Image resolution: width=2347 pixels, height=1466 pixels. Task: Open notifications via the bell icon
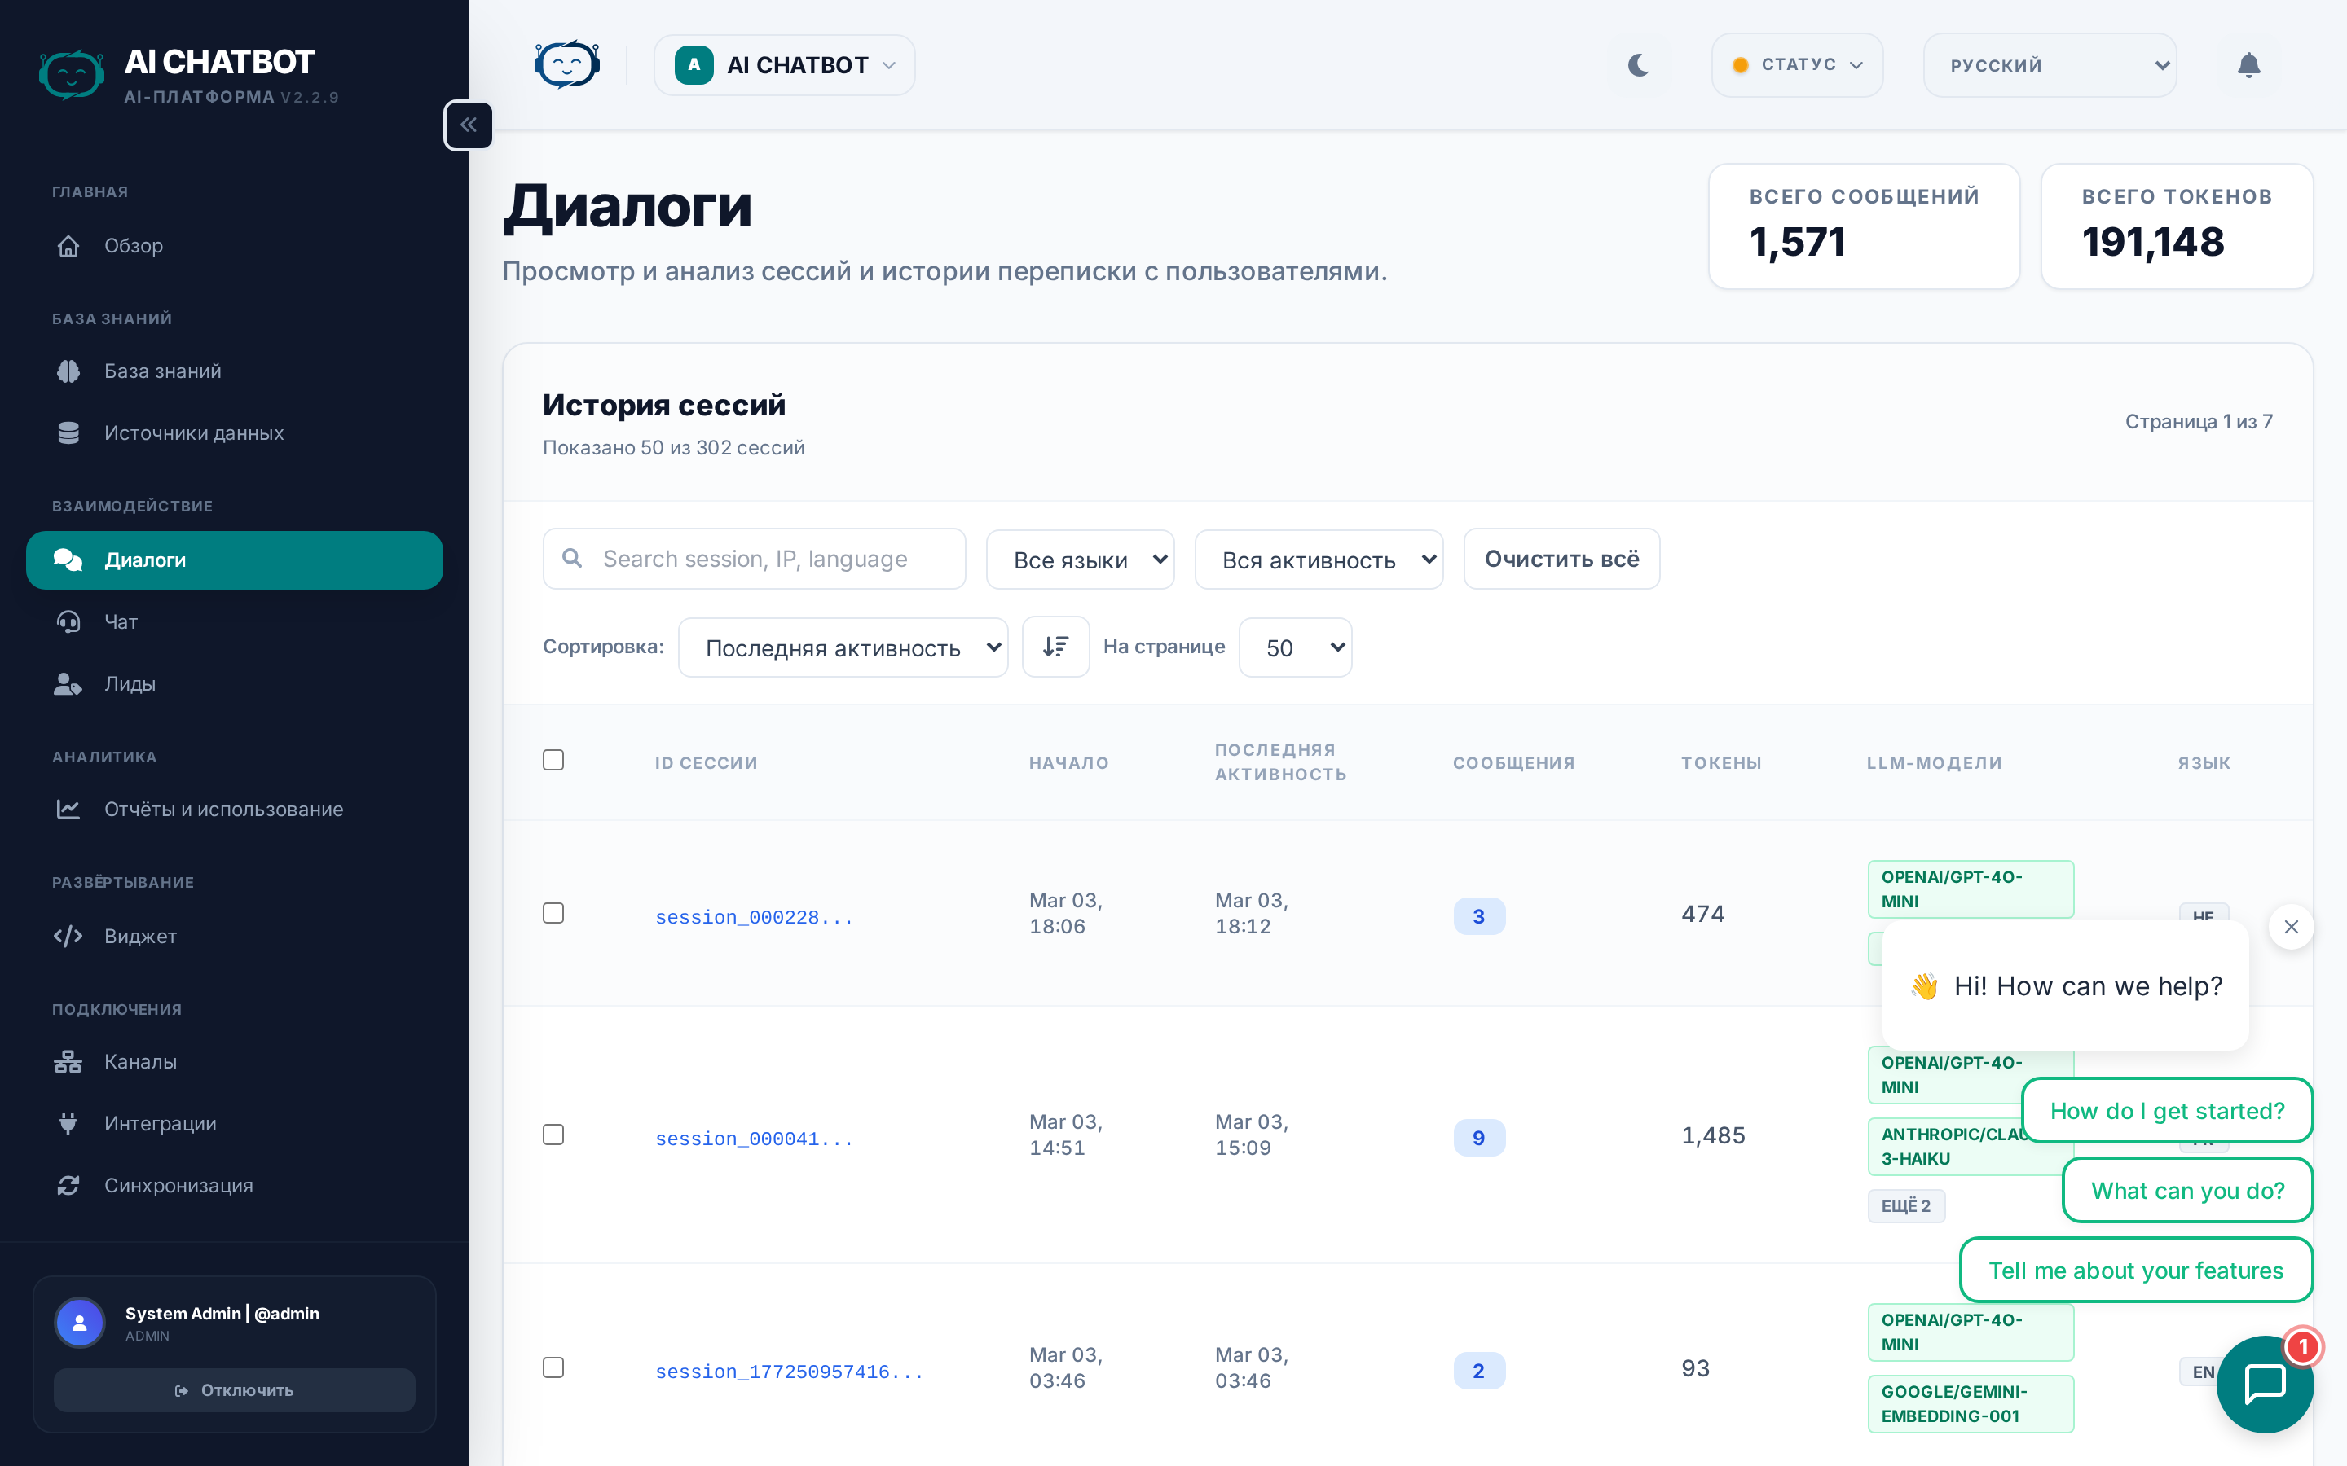coord(2248,65)
